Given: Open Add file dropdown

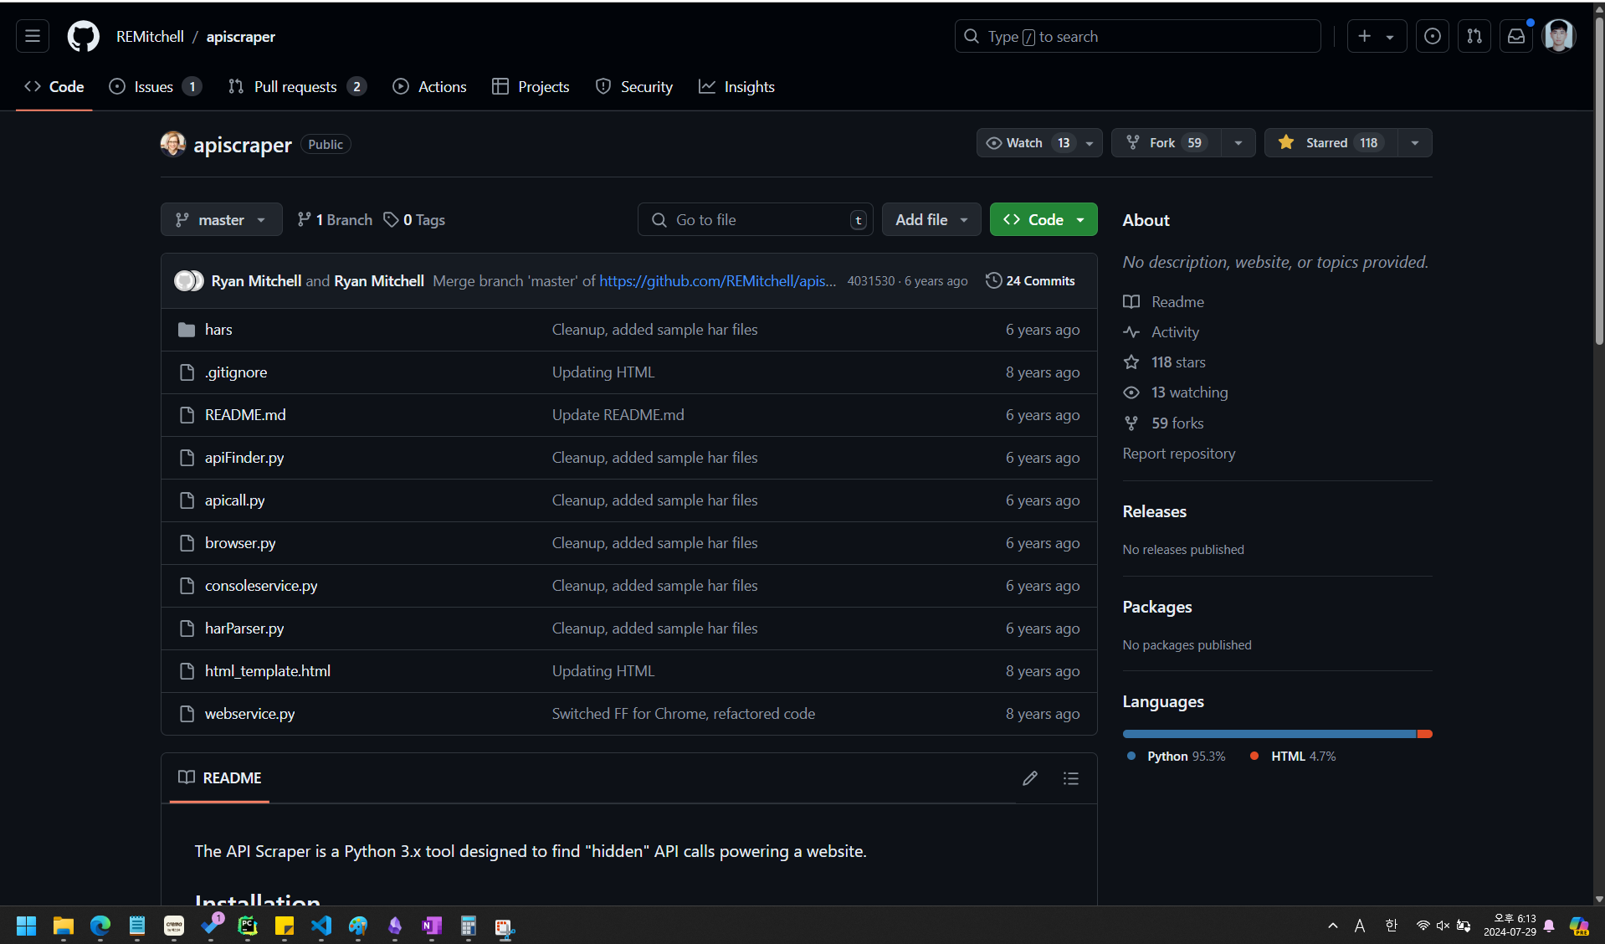Looking at the screenshot, I should tap(931, 220).
